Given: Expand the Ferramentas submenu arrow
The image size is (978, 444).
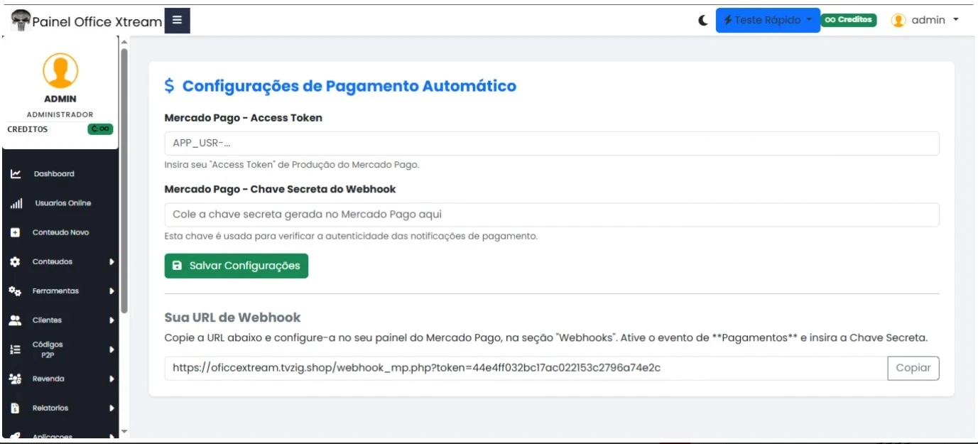Looking at the screenshot, I should point(112,291).
